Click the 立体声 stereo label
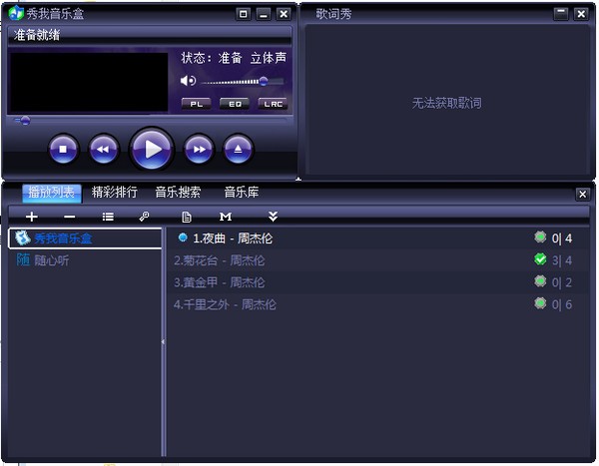Screen dimensions: 599x466 [x=269, y=58]
